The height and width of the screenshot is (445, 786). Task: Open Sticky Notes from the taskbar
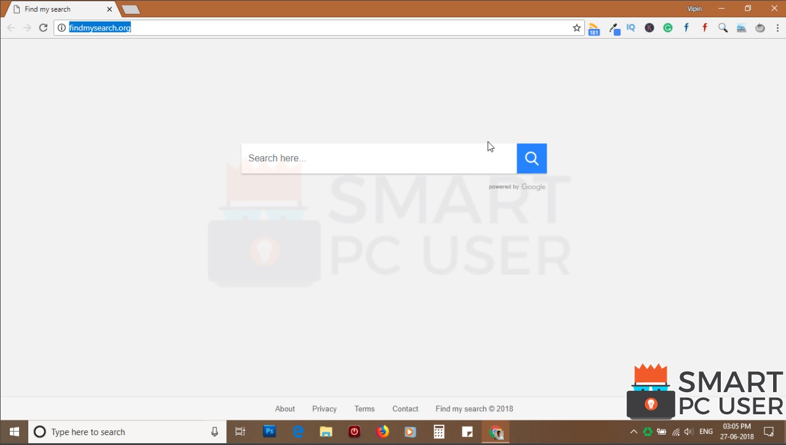[x=467, y=432]
